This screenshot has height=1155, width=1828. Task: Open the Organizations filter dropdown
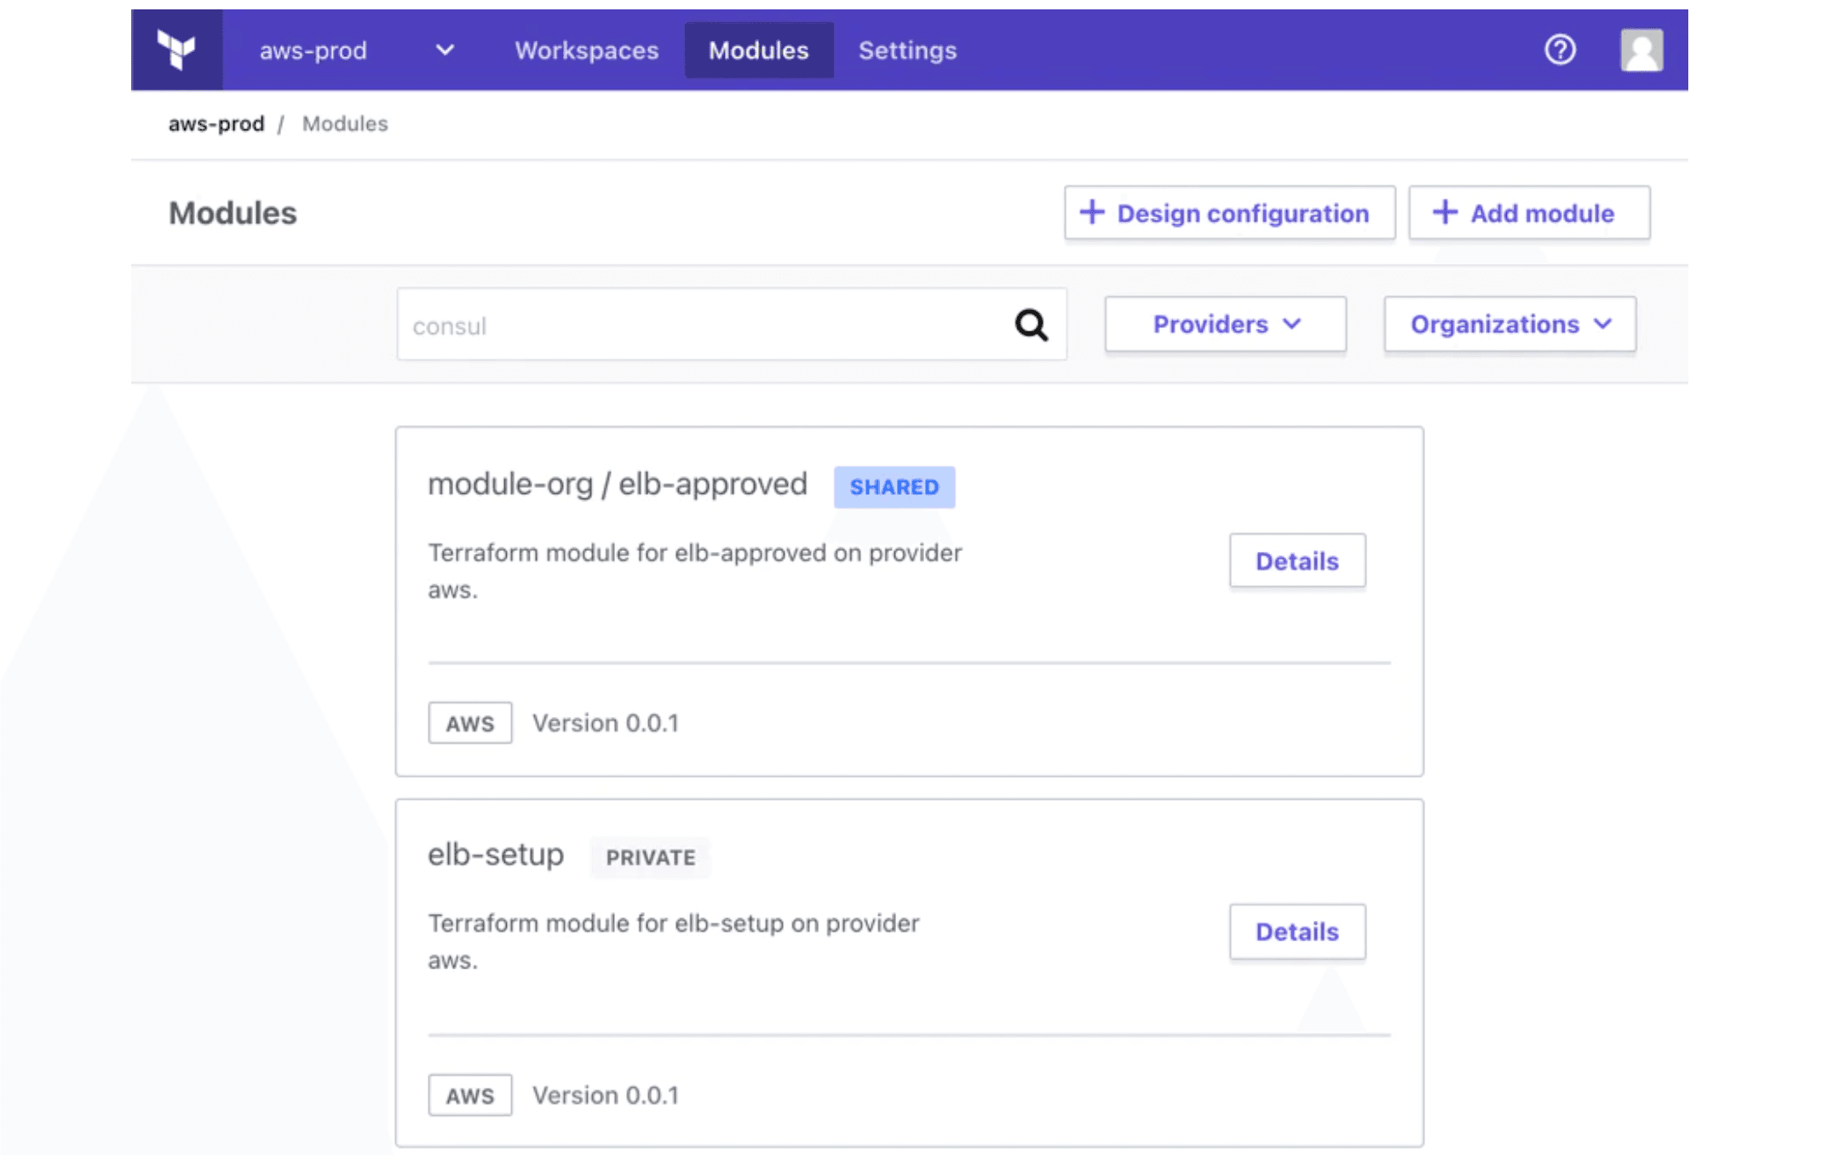click(x=1509, y=325)
